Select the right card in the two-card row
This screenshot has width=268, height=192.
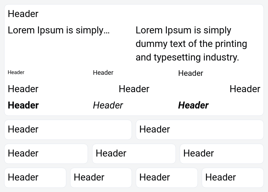200,130
